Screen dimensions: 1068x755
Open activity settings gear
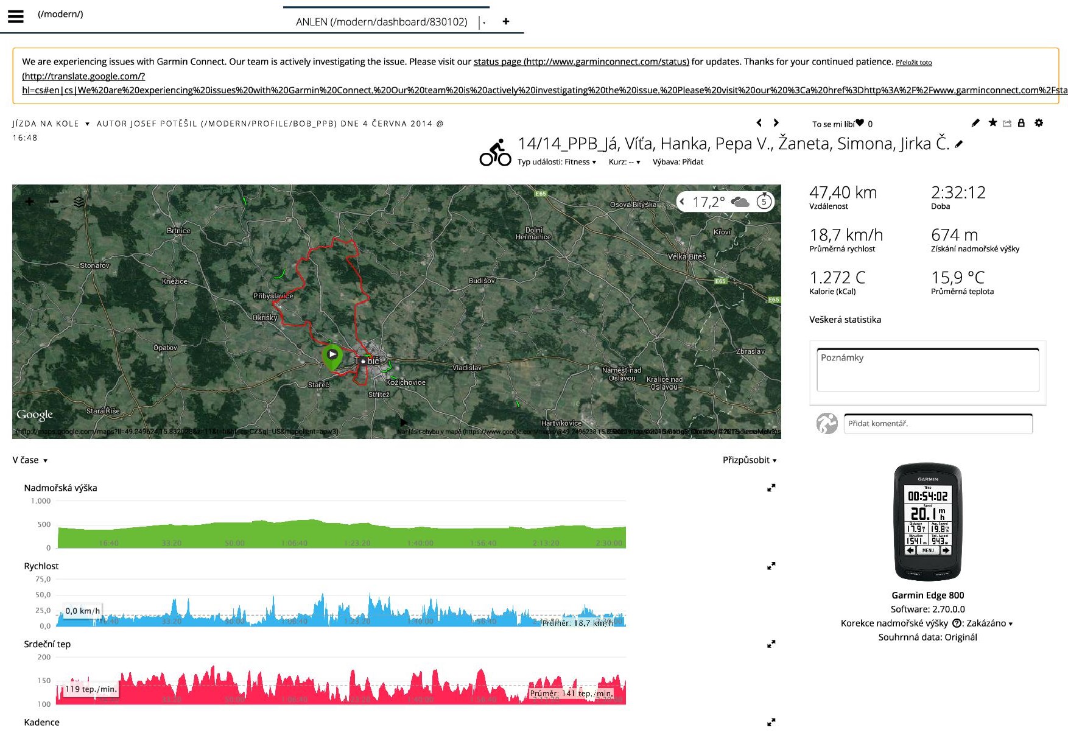click(x=1039, y=123)
